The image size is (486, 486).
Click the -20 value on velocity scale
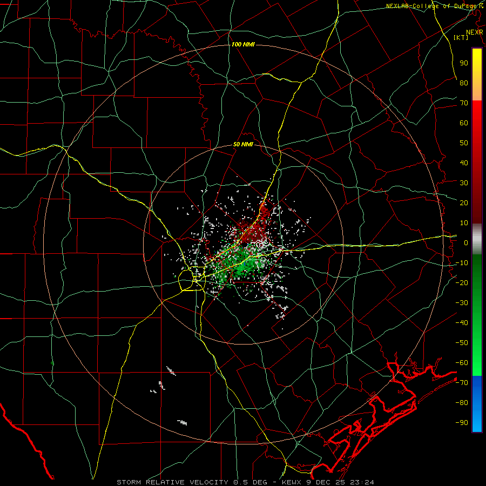point(462,282)
